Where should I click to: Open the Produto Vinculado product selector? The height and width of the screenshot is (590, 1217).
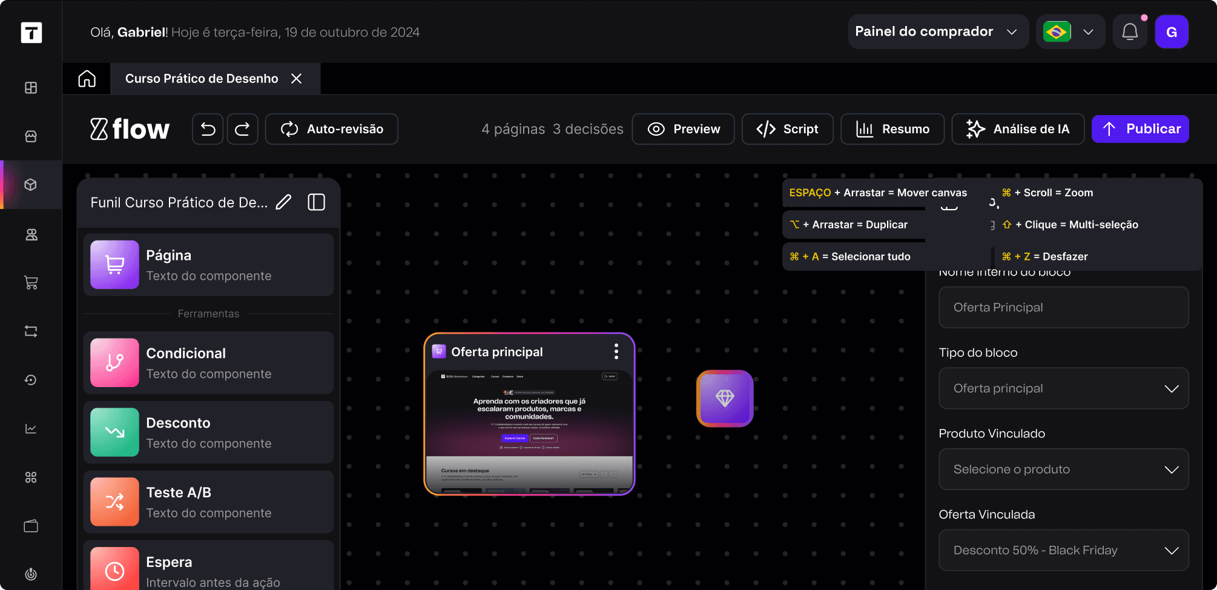click(x=1063, y=469)
